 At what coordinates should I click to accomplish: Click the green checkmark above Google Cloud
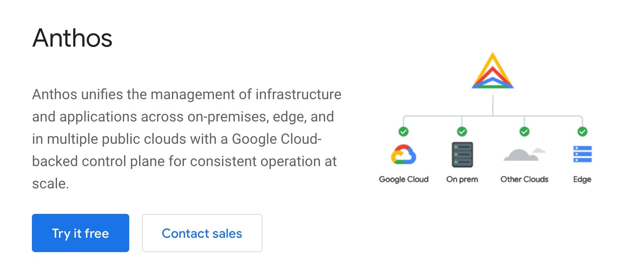point(403,131)
